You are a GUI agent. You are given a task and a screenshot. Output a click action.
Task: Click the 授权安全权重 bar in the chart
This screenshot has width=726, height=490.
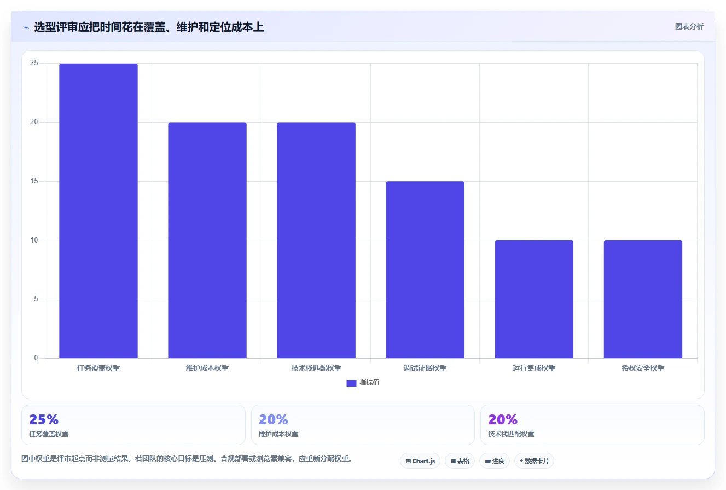click(x=643, y=299)
